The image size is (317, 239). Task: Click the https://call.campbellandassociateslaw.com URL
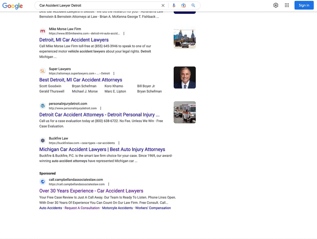point(77,184)
